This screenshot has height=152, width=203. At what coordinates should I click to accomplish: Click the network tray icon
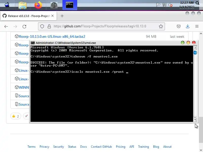pyautogui.click(x=164, y=5)
